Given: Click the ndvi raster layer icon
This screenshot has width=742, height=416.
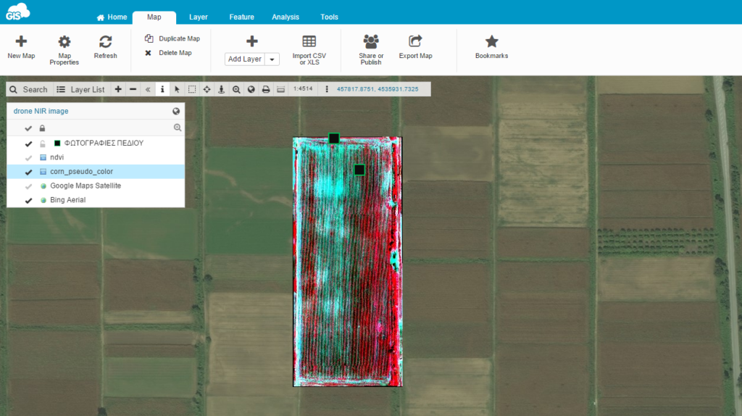Looking at the screenshot, I should (43, 157).
